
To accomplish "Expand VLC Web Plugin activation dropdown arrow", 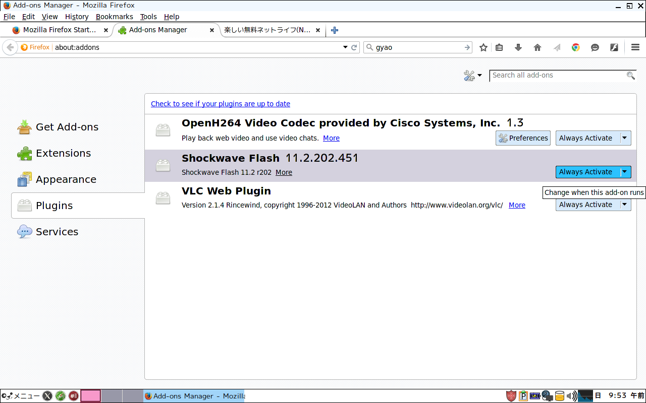I will tap(625, 205).
